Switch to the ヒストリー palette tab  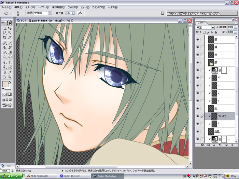(194, 14)
